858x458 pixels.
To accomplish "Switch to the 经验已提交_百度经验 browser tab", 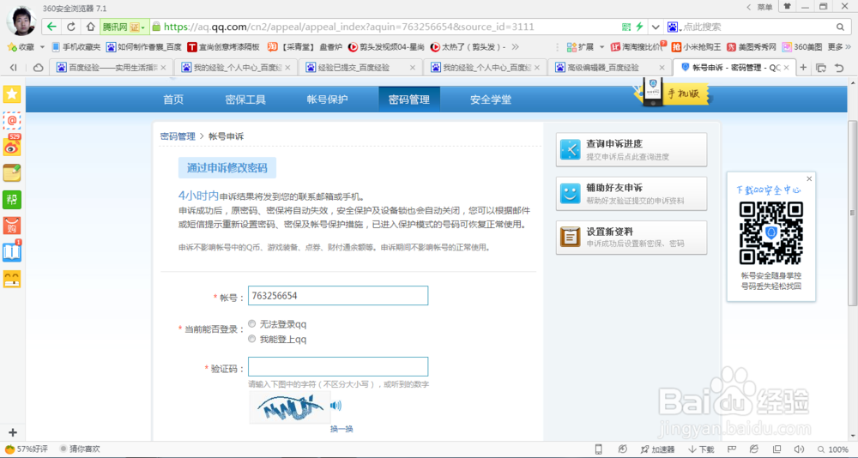I will 360,67.
